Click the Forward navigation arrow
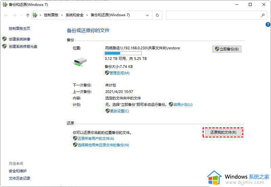 coord(15,15)
